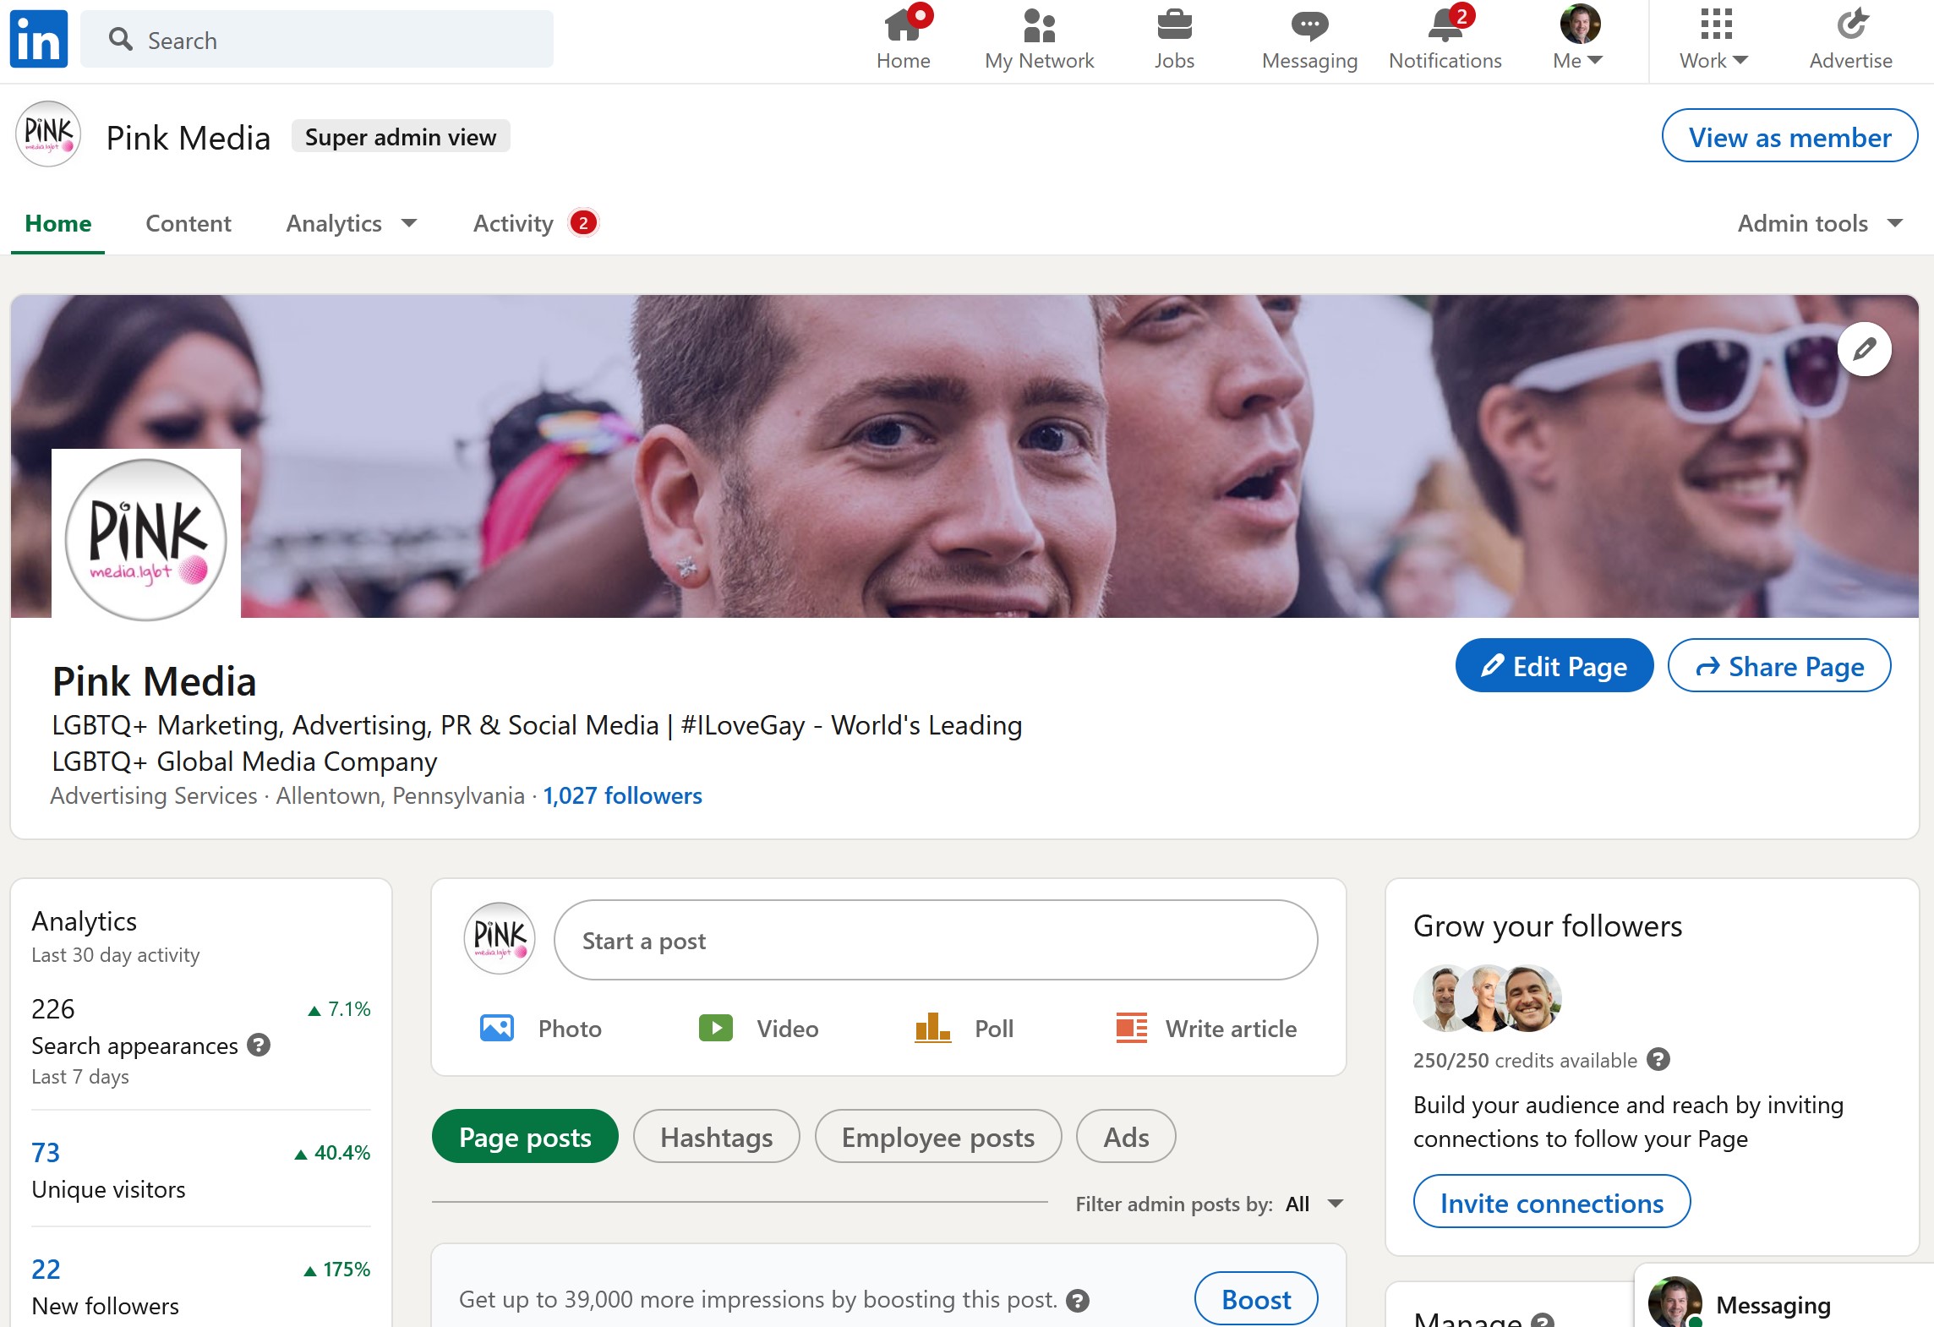Edit cover image with pencil icon
The height and width of the screenshot is (1327, 1934).
[1864, 349]
